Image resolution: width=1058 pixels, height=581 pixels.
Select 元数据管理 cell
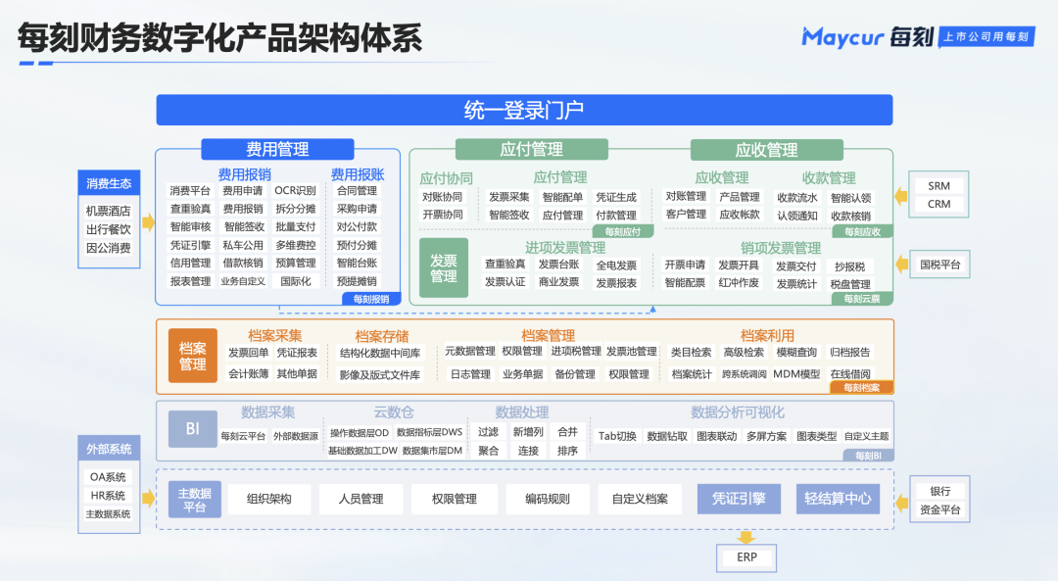pos(469,351)
